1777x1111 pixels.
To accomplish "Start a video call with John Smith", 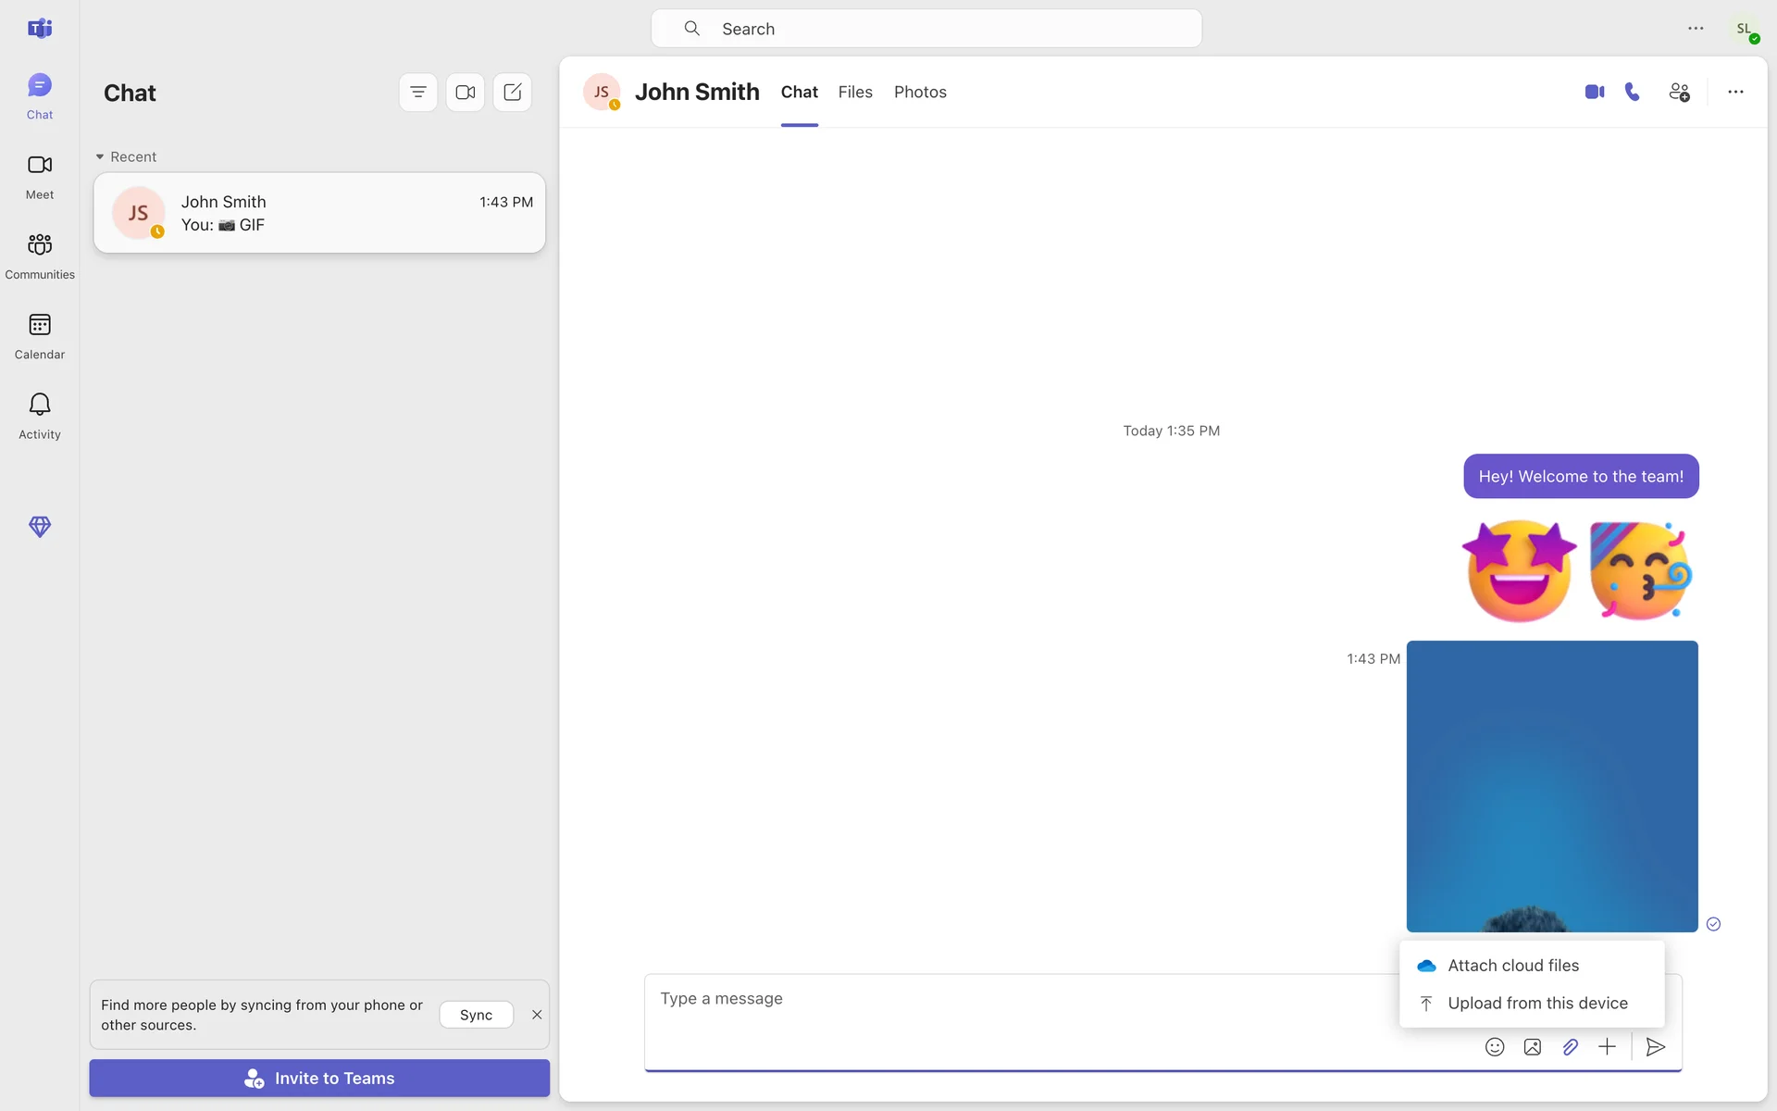I will click(1594, 92).
